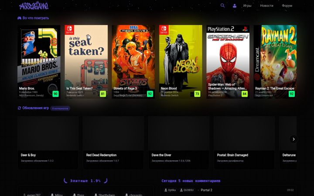Open the Deltarune update card
The image size is (314, 196).
pyautogui.click(x=288, y=142)
